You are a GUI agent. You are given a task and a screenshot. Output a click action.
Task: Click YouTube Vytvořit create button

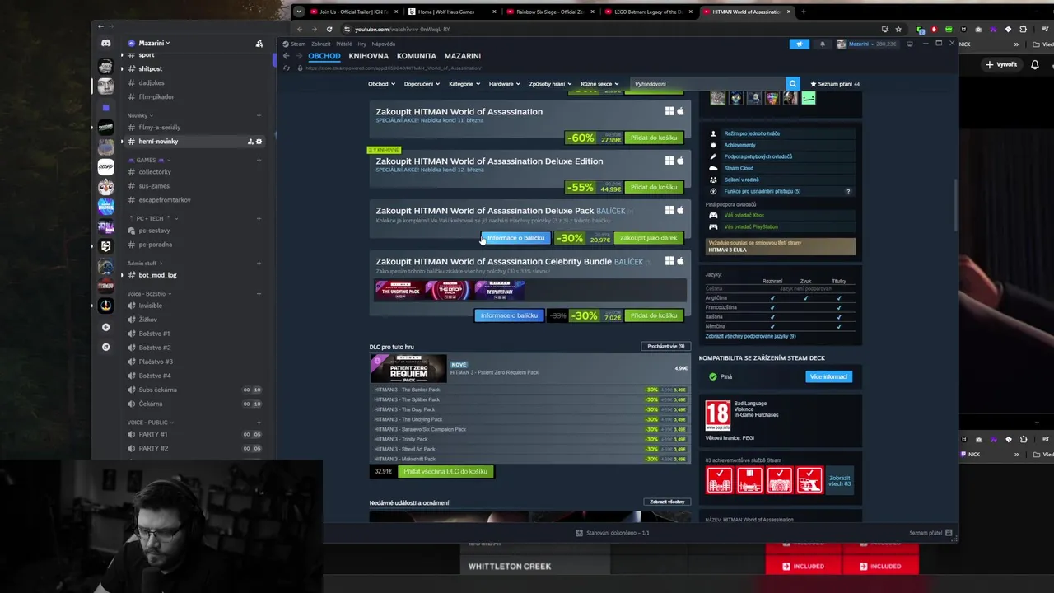(x=1002, y=64)
